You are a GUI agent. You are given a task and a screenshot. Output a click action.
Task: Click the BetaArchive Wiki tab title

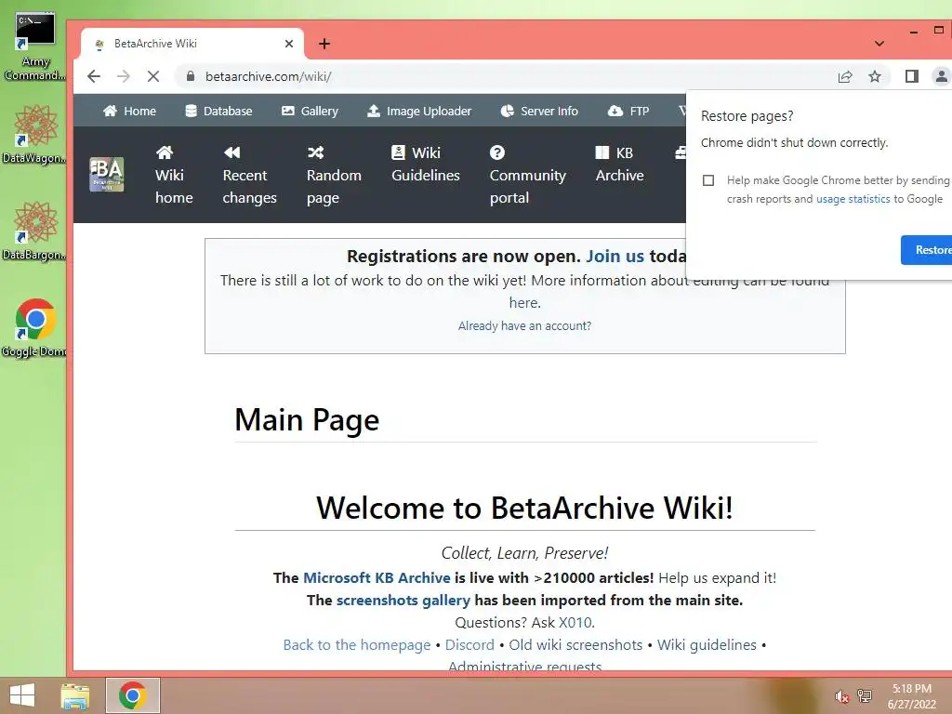[x=155, y=44]
